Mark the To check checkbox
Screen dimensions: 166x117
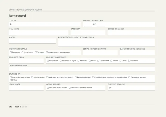coord(36,52)
